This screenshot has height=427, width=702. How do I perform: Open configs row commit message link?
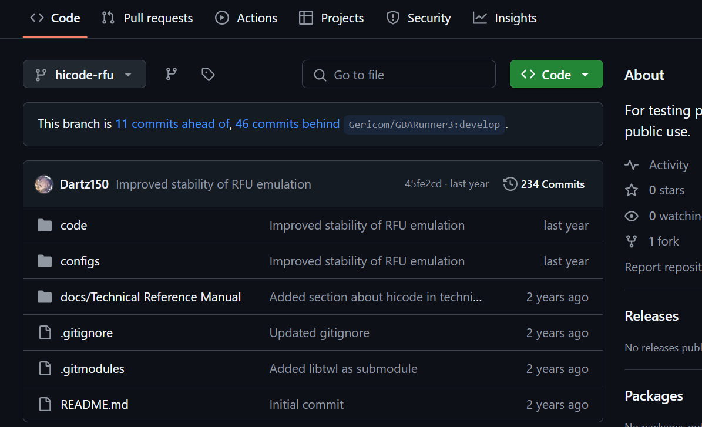367,261
